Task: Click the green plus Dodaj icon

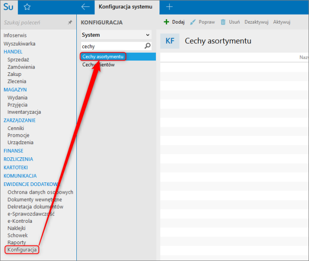Action: point(166,22)
